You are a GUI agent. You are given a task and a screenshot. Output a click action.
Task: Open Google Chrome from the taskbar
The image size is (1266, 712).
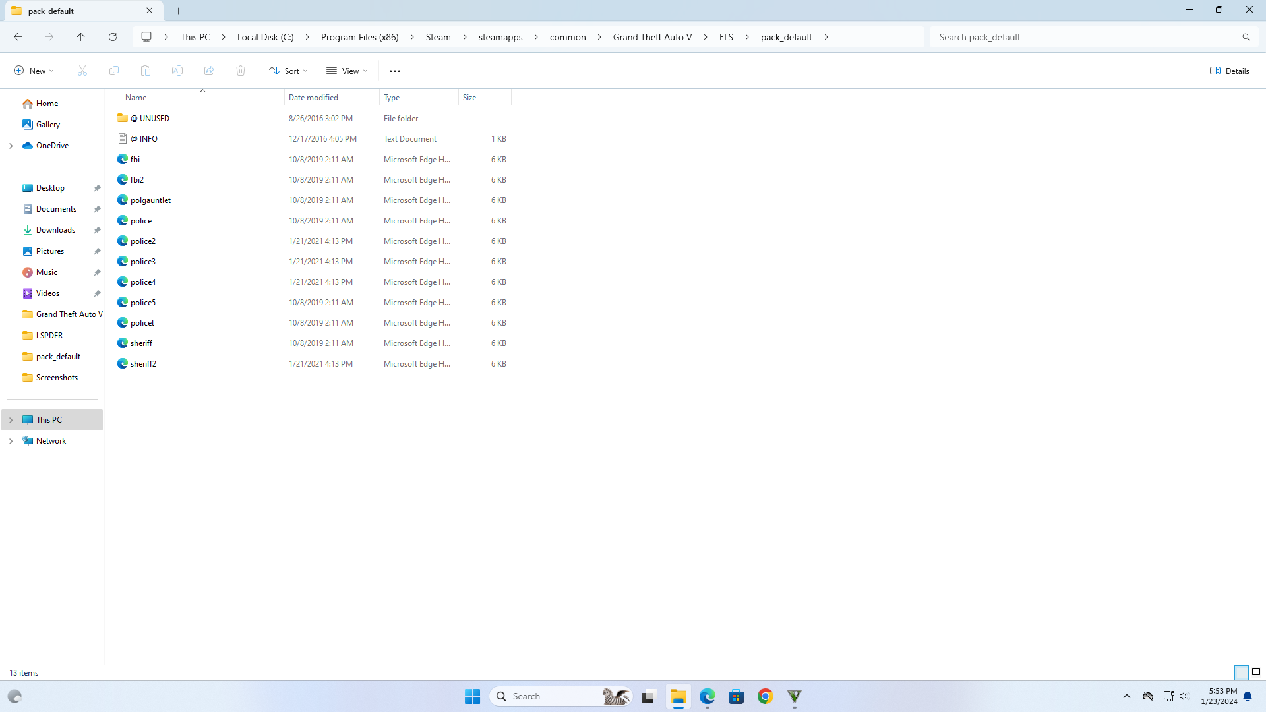pyautogui.click(x=765, y=696)
